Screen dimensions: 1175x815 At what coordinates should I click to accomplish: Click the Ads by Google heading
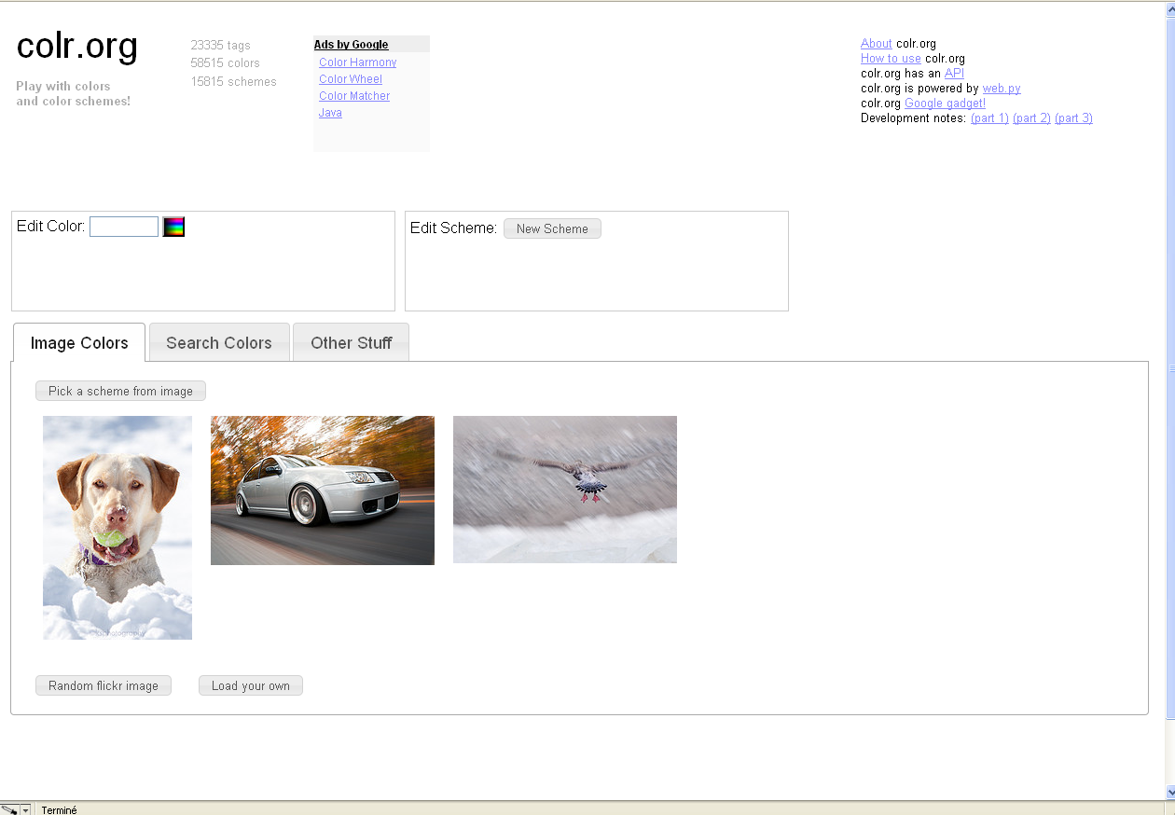tap(351, 45)
